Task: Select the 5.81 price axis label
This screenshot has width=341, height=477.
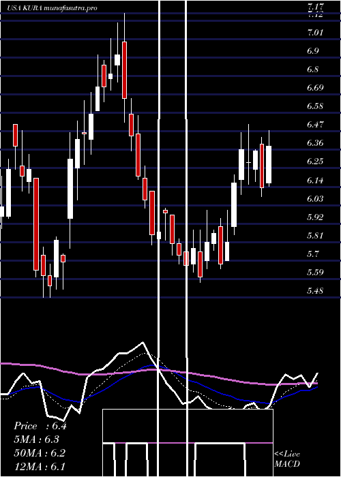Action: [315, 236]
